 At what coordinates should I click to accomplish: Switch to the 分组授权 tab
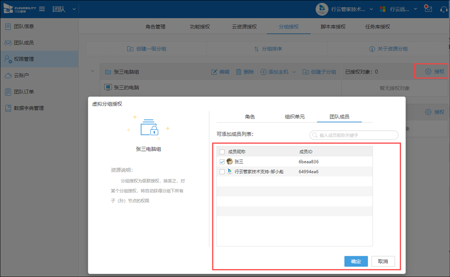coord(289,27)
